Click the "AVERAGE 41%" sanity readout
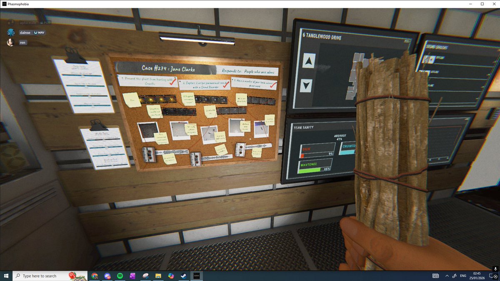This screenshot has width=500, height=281. coord(341,137)
